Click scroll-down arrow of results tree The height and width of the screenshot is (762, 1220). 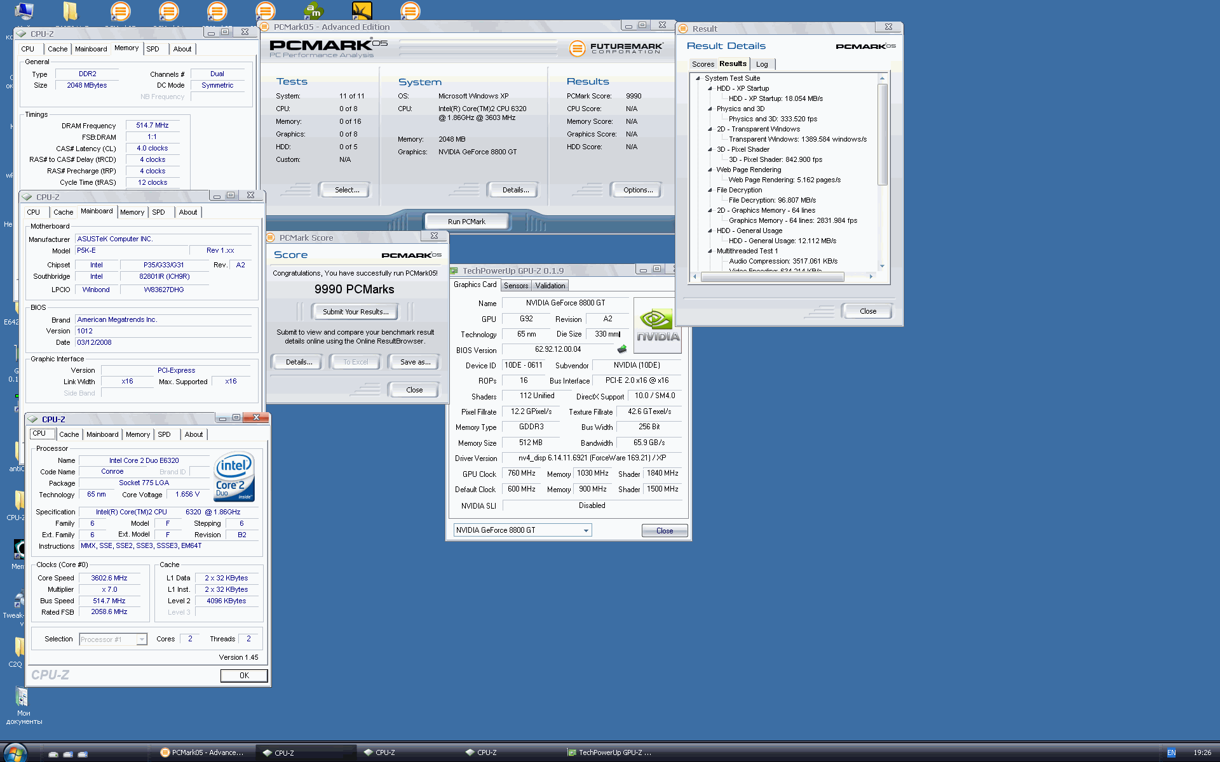coord(882,267)
